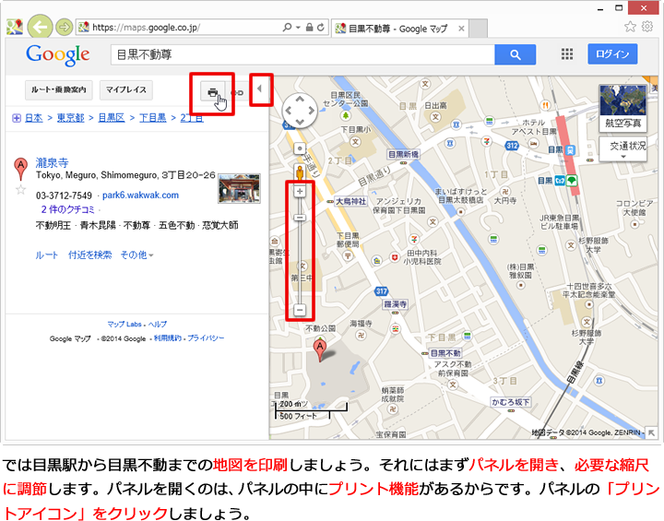Image resolution: width=664 pixels, height=521 pixels.
Task: Click the browser back arrow button
Action: [x=41, y=28]
